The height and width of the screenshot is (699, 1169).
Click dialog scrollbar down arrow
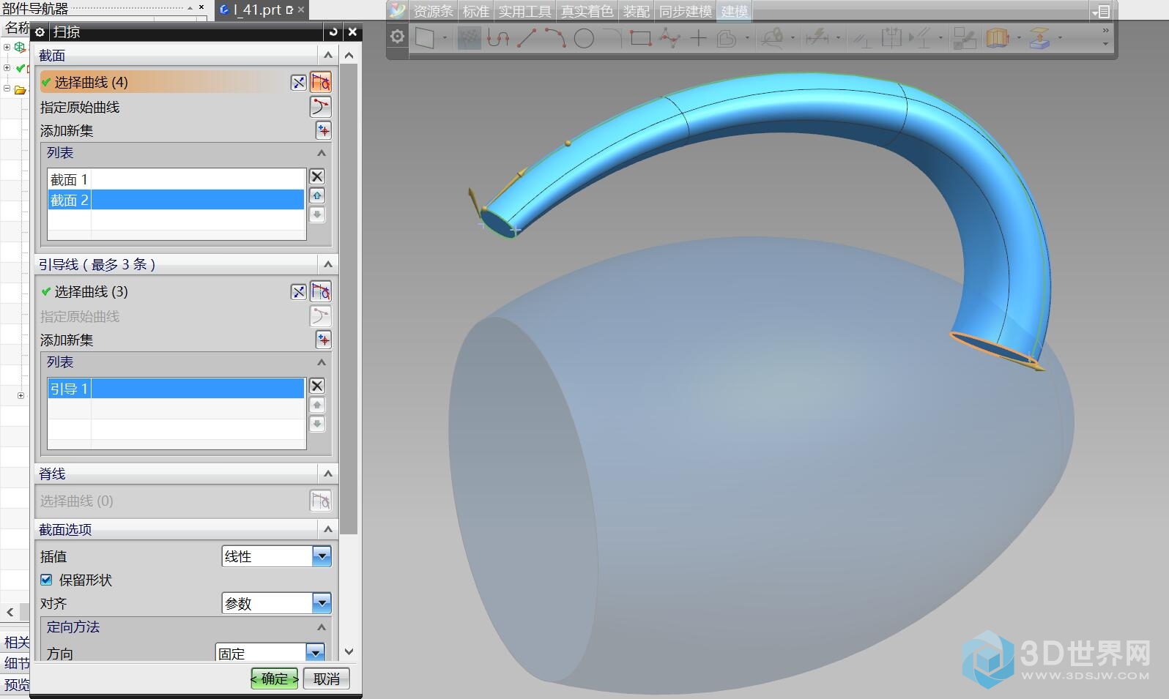coord(349,651)
